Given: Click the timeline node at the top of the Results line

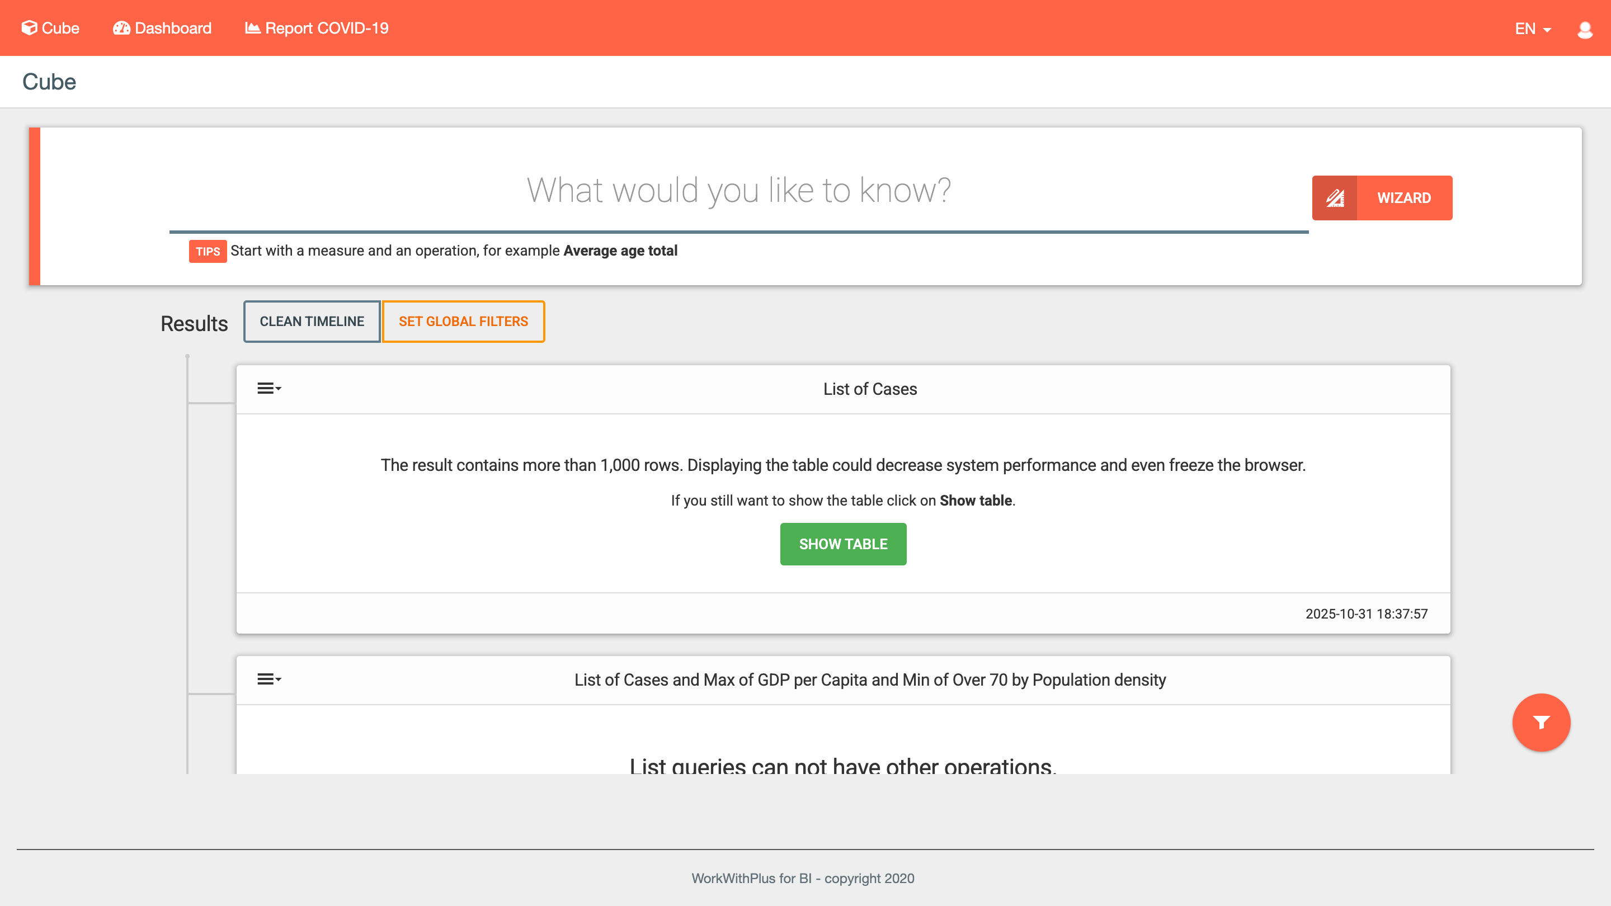Looking at the screenshot, I should tap(187, 356).
